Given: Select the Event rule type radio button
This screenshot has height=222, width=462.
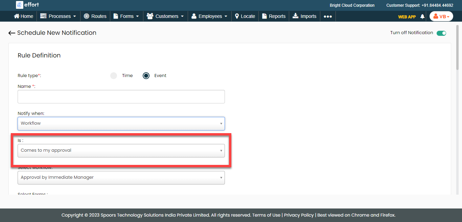Looking at the screenshot, I should coord(146,76).
